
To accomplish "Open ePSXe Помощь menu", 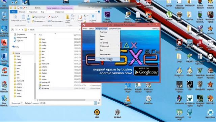I will pos(155,28).
